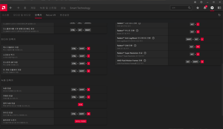The width and height of the screenshot is (223, 129).
Task: Click the vertical scrollbar on right edge
Action: pyautogui.click(x=222, y=90)
